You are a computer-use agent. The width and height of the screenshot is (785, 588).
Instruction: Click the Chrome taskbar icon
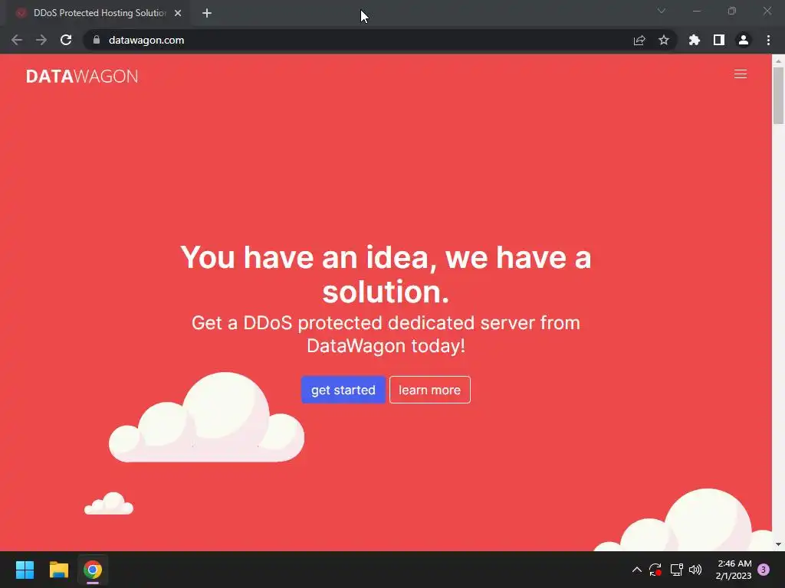[93, 570]
